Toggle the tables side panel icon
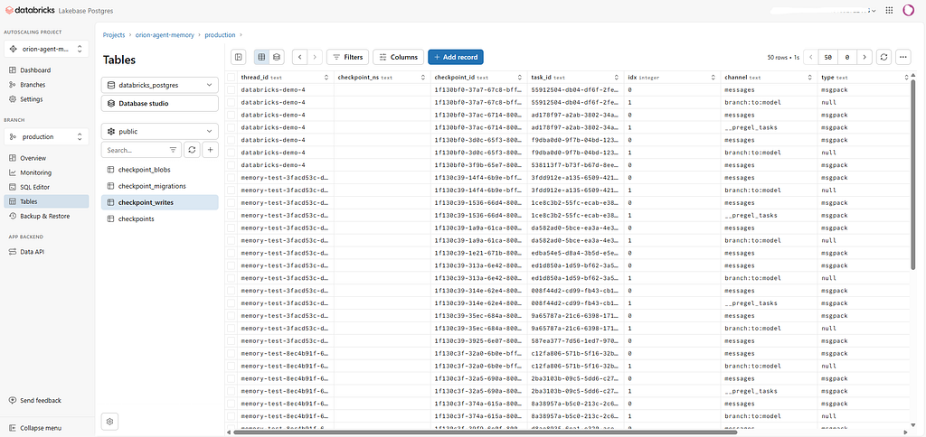The image size is (926, 437). (239, 57)
